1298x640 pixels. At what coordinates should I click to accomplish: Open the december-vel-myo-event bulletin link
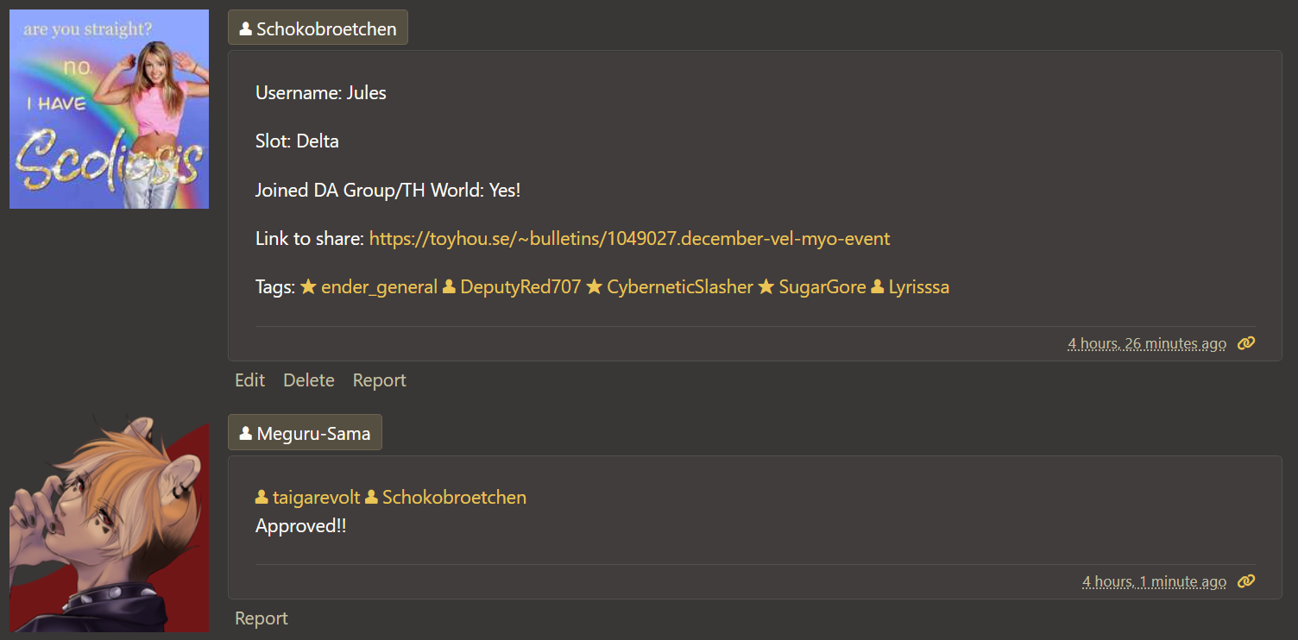click(629, 239)
